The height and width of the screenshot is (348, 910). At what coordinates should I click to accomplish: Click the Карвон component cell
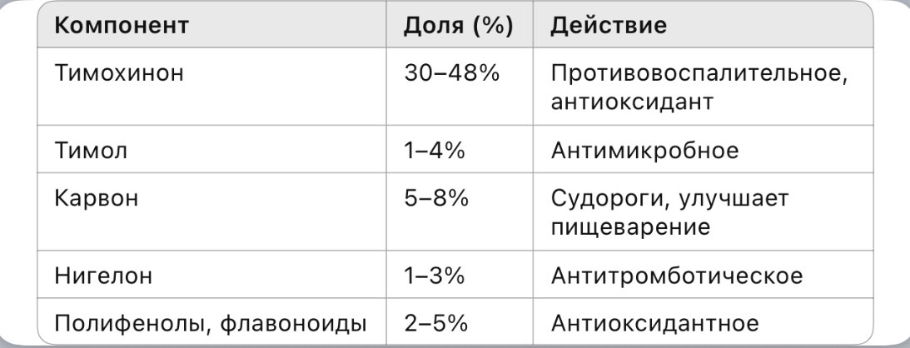tap(211, 211)
